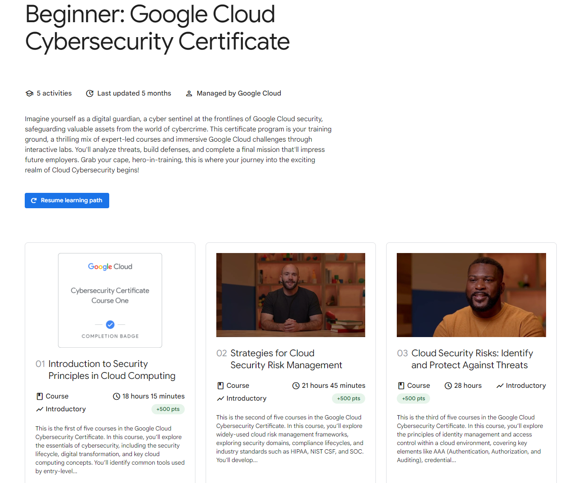This screenshot has width=570, height=483.
Task: Click the trend icon beside Introductory in card 03
Action: 500,386
